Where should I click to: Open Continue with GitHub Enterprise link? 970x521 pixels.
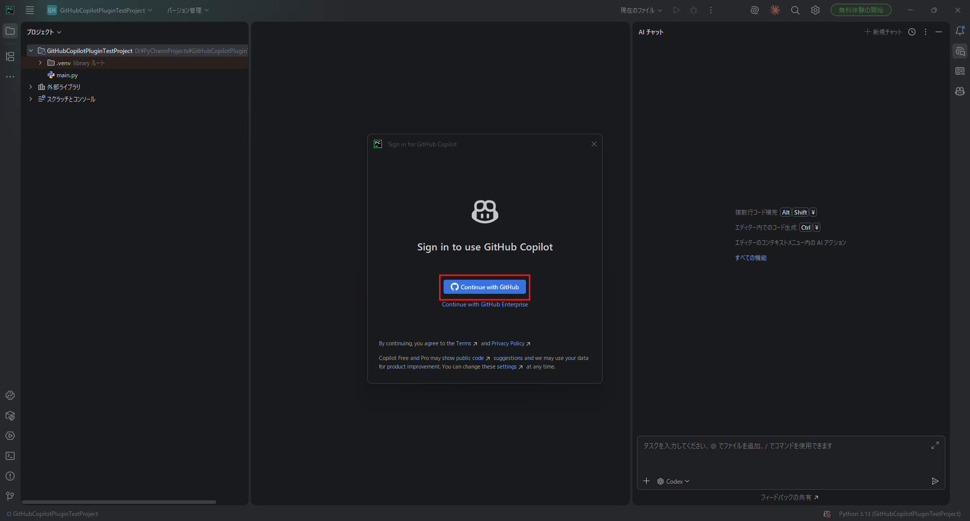pyautogui.click(x=484, y=304)
